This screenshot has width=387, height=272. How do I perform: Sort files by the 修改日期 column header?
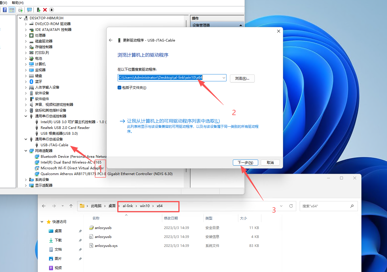(x=171, y=218)
